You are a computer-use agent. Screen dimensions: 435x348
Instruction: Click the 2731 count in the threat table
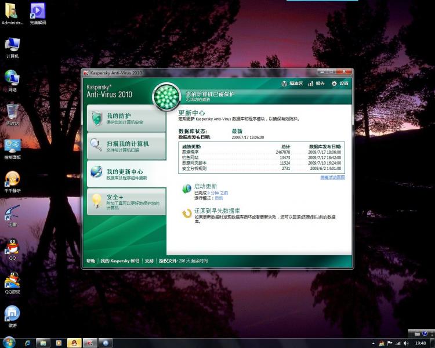pyautogui.click(x=286, y=168)
